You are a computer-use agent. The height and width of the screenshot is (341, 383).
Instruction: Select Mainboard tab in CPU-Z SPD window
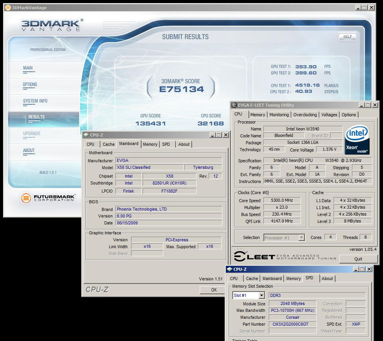[x=272, y=278]
